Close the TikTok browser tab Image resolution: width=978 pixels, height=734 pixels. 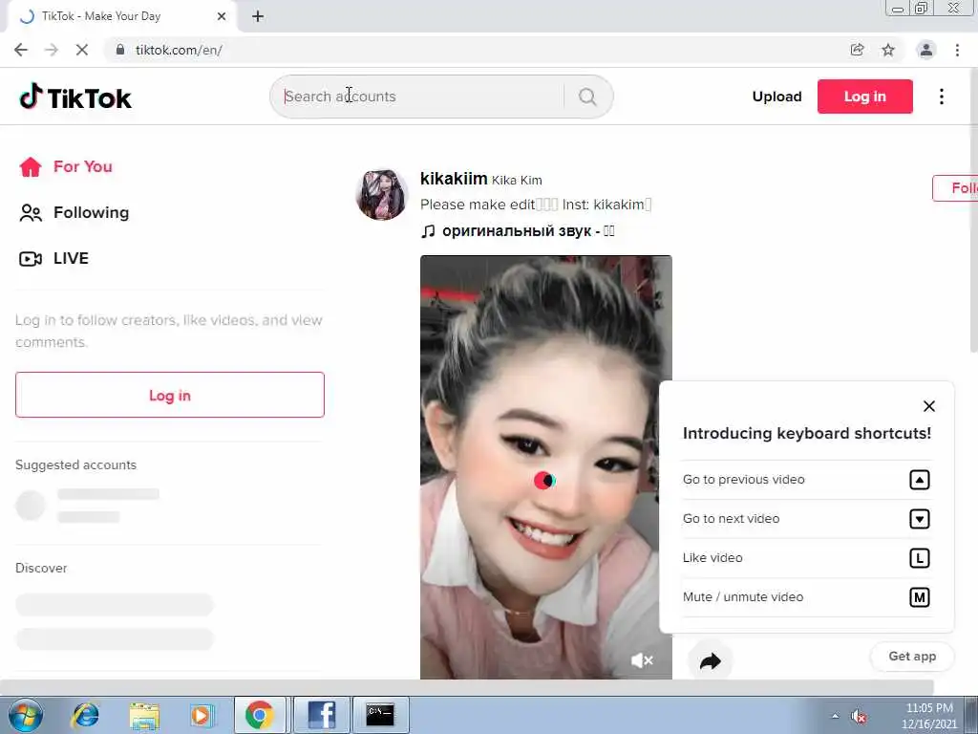click(222, 17)
